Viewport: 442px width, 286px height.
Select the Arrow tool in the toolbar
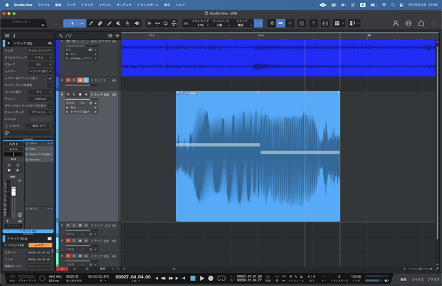coord(72,23)
